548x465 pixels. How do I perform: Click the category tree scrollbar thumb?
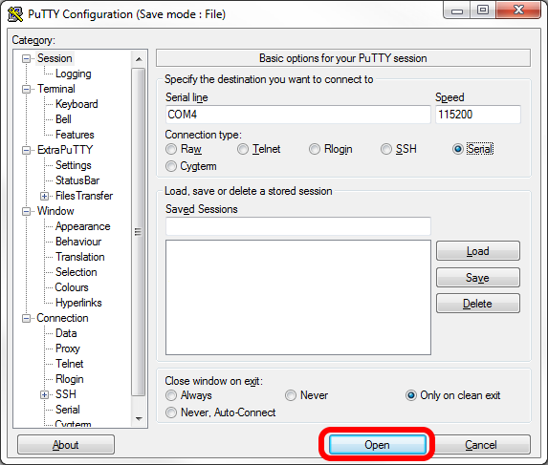[x=139, y=232]
